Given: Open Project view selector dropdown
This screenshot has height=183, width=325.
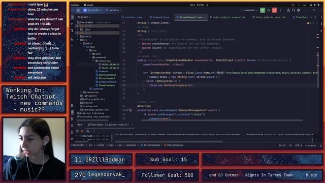Looking at the screenshot, I should click(84, 17).
